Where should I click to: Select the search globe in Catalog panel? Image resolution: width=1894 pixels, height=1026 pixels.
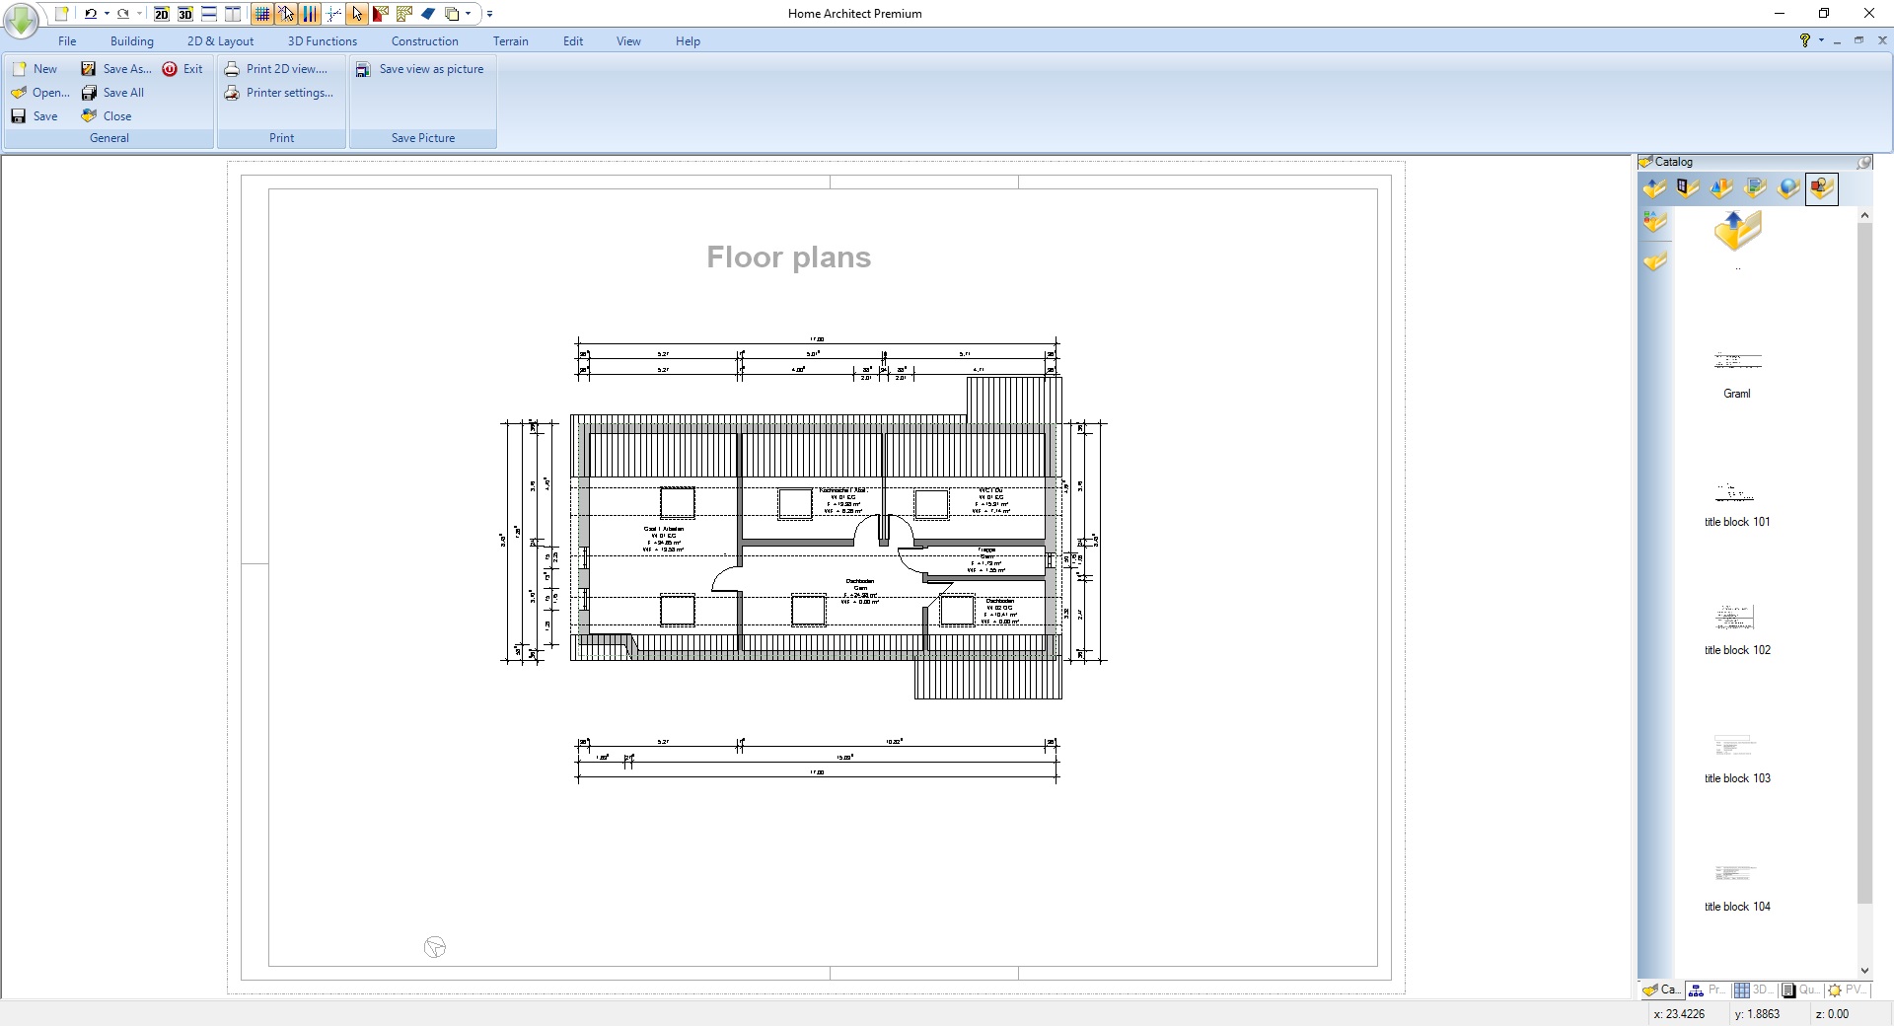(x=1788, y=188)
